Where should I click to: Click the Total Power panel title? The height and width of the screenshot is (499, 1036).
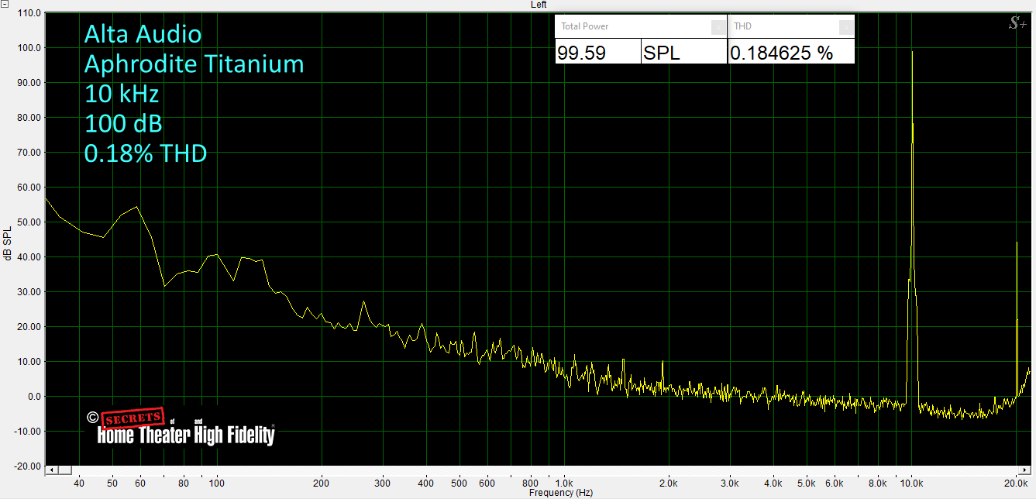pos(584,26)
